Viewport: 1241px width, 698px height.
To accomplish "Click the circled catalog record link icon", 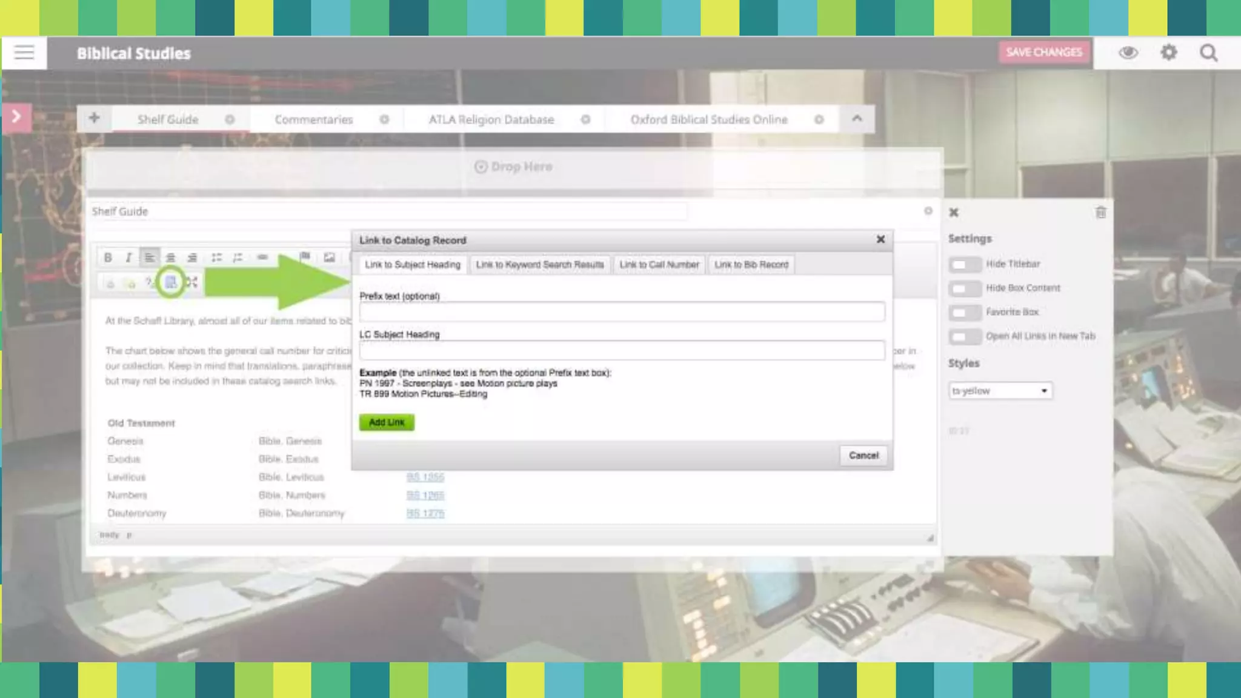I will coord(171,282).
